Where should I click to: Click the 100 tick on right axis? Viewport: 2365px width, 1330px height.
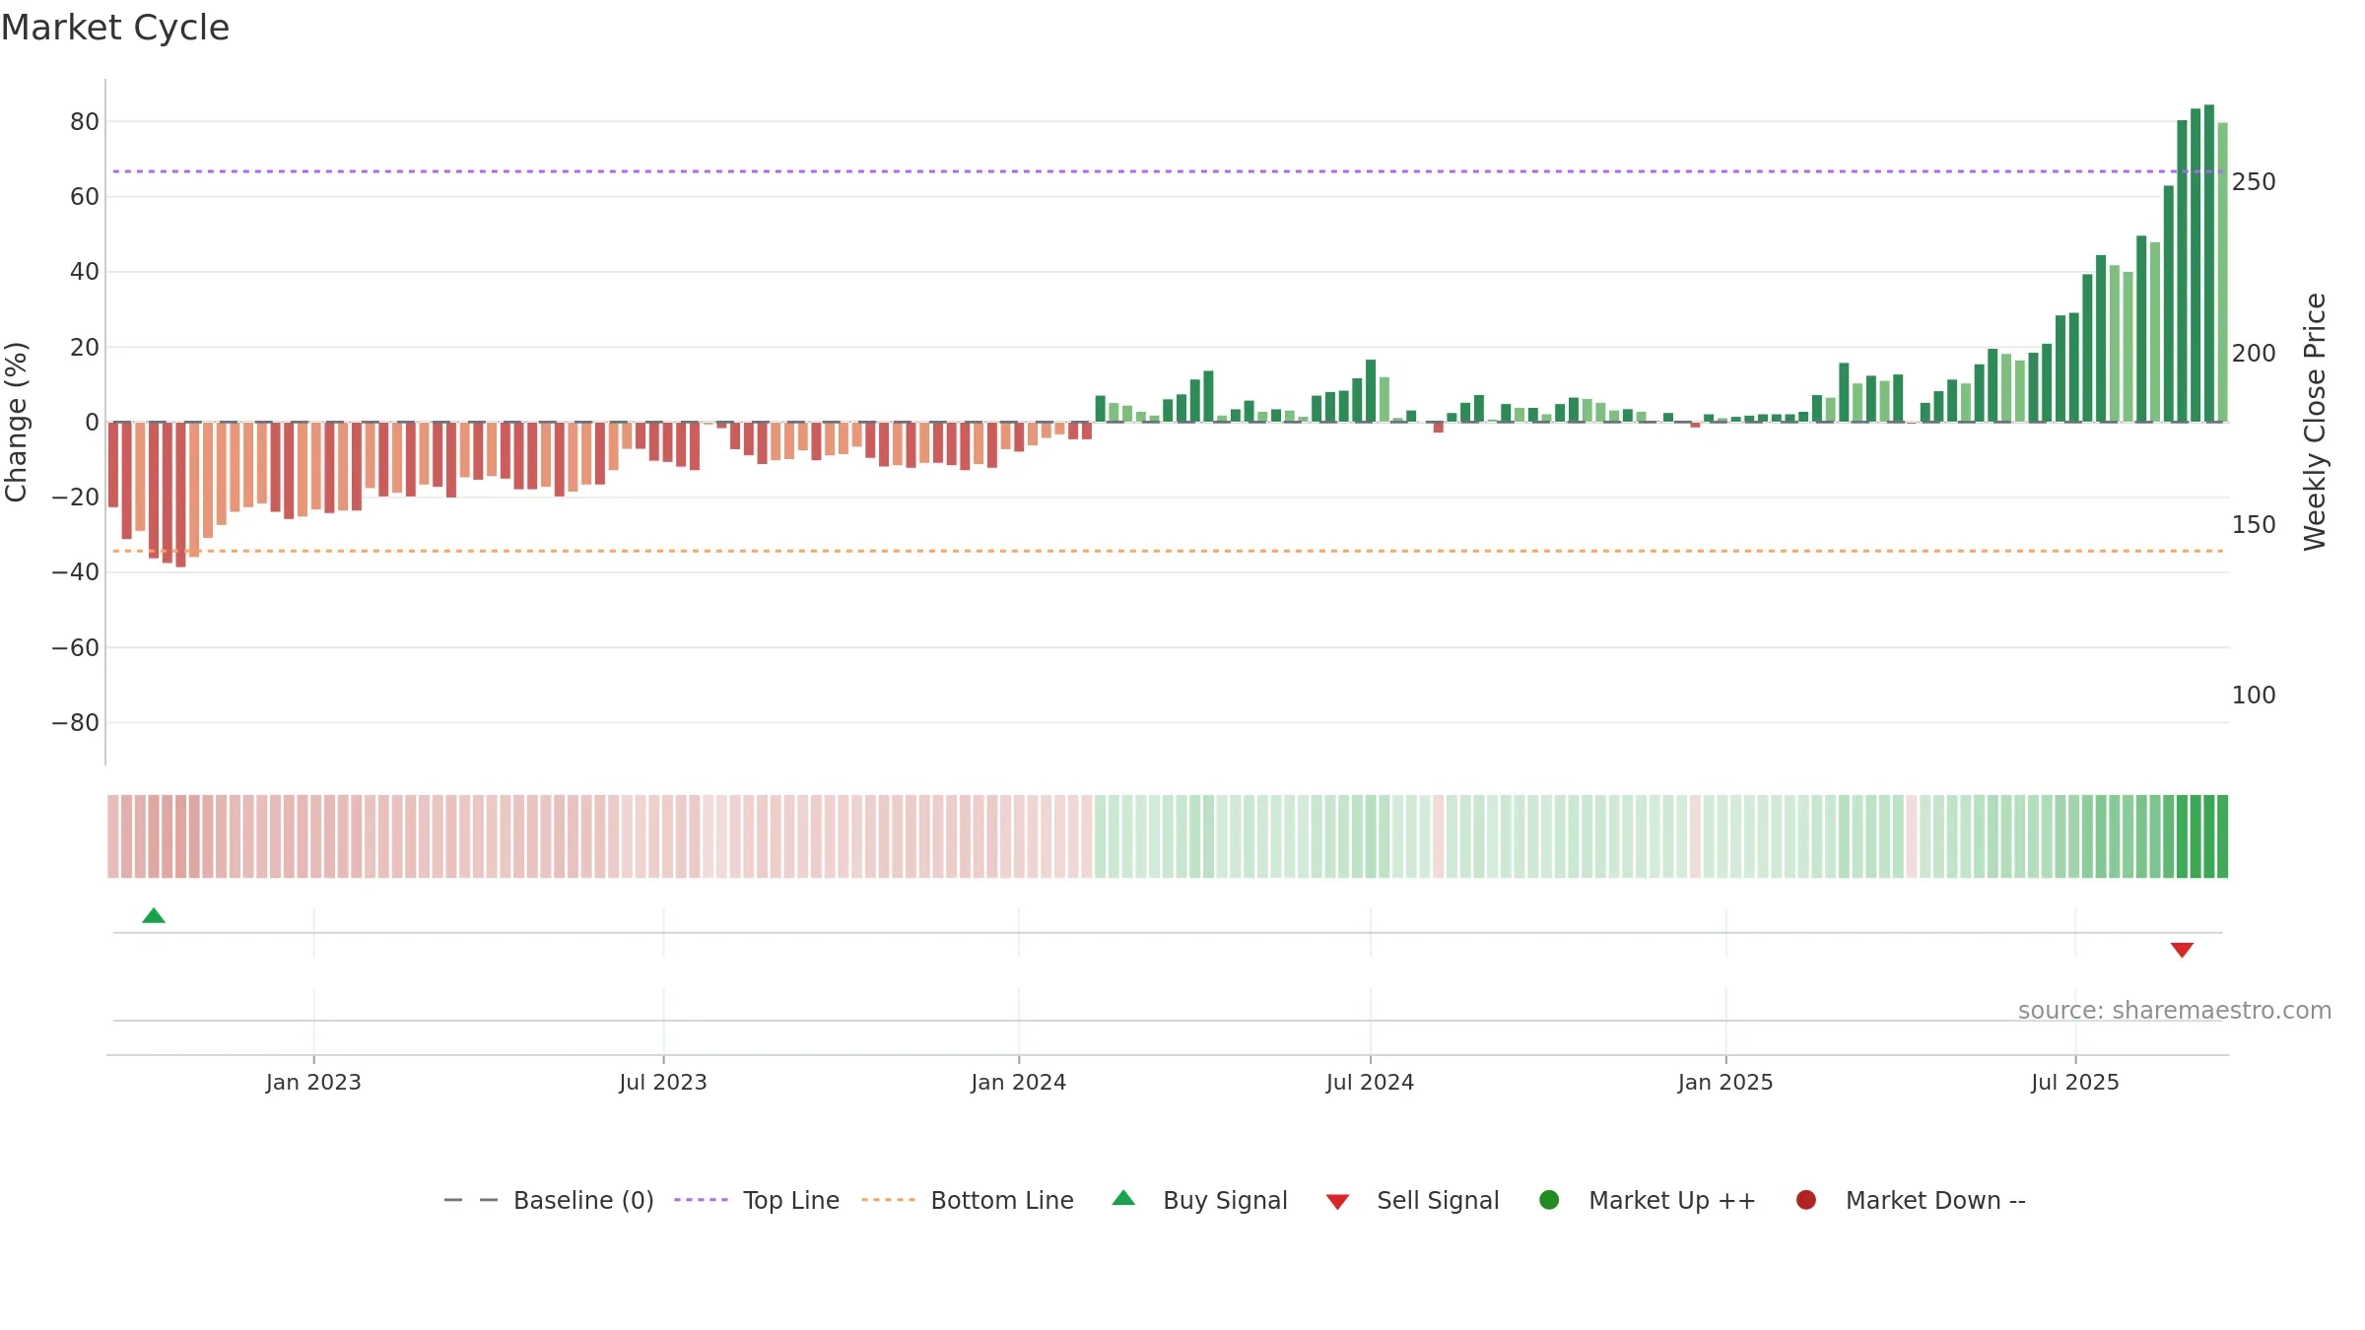pos(2254,696)
